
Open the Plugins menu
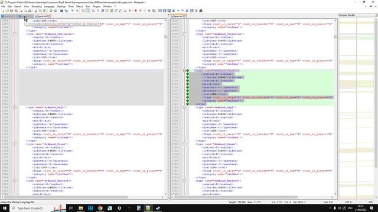(96, 6)
